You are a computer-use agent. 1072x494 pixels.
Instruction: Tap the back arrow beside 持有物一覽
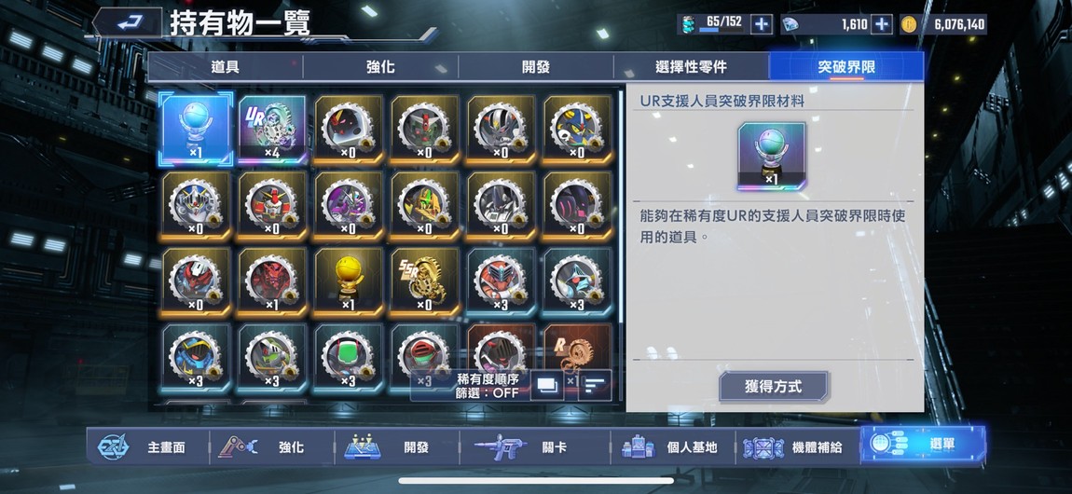(127, 23)
